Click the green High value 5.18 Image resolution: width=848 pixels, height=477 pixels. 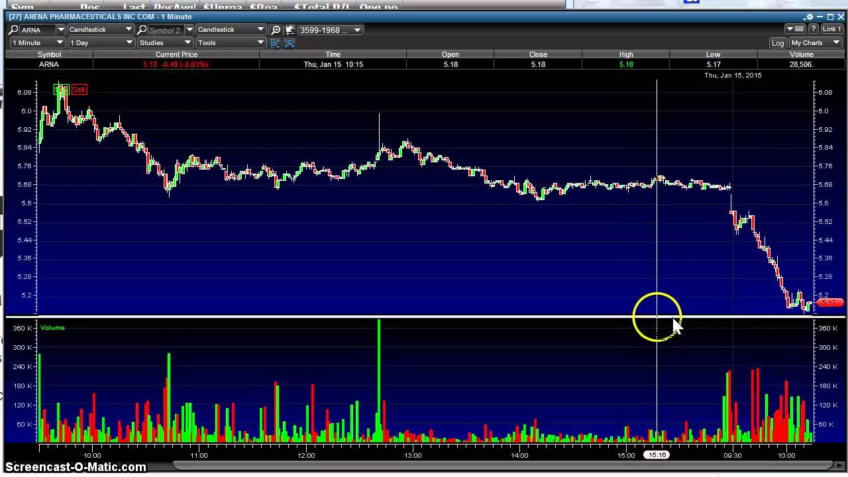tap(626, 64)
